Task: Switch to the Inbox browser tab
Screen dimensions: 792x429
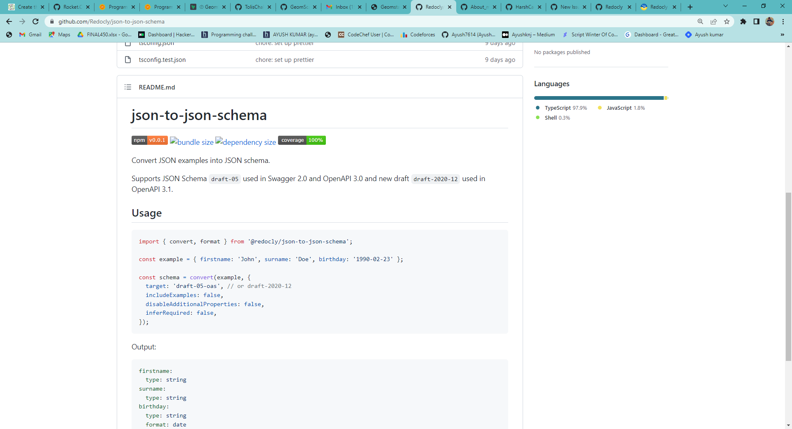Action: [342, 7]
